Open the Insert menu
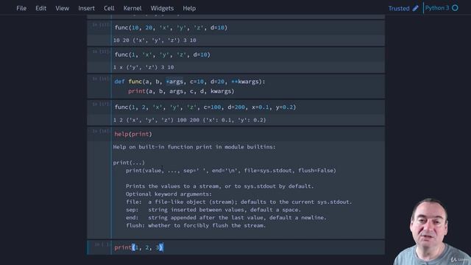This screenshot has height=265, width=471. point(87,8)
